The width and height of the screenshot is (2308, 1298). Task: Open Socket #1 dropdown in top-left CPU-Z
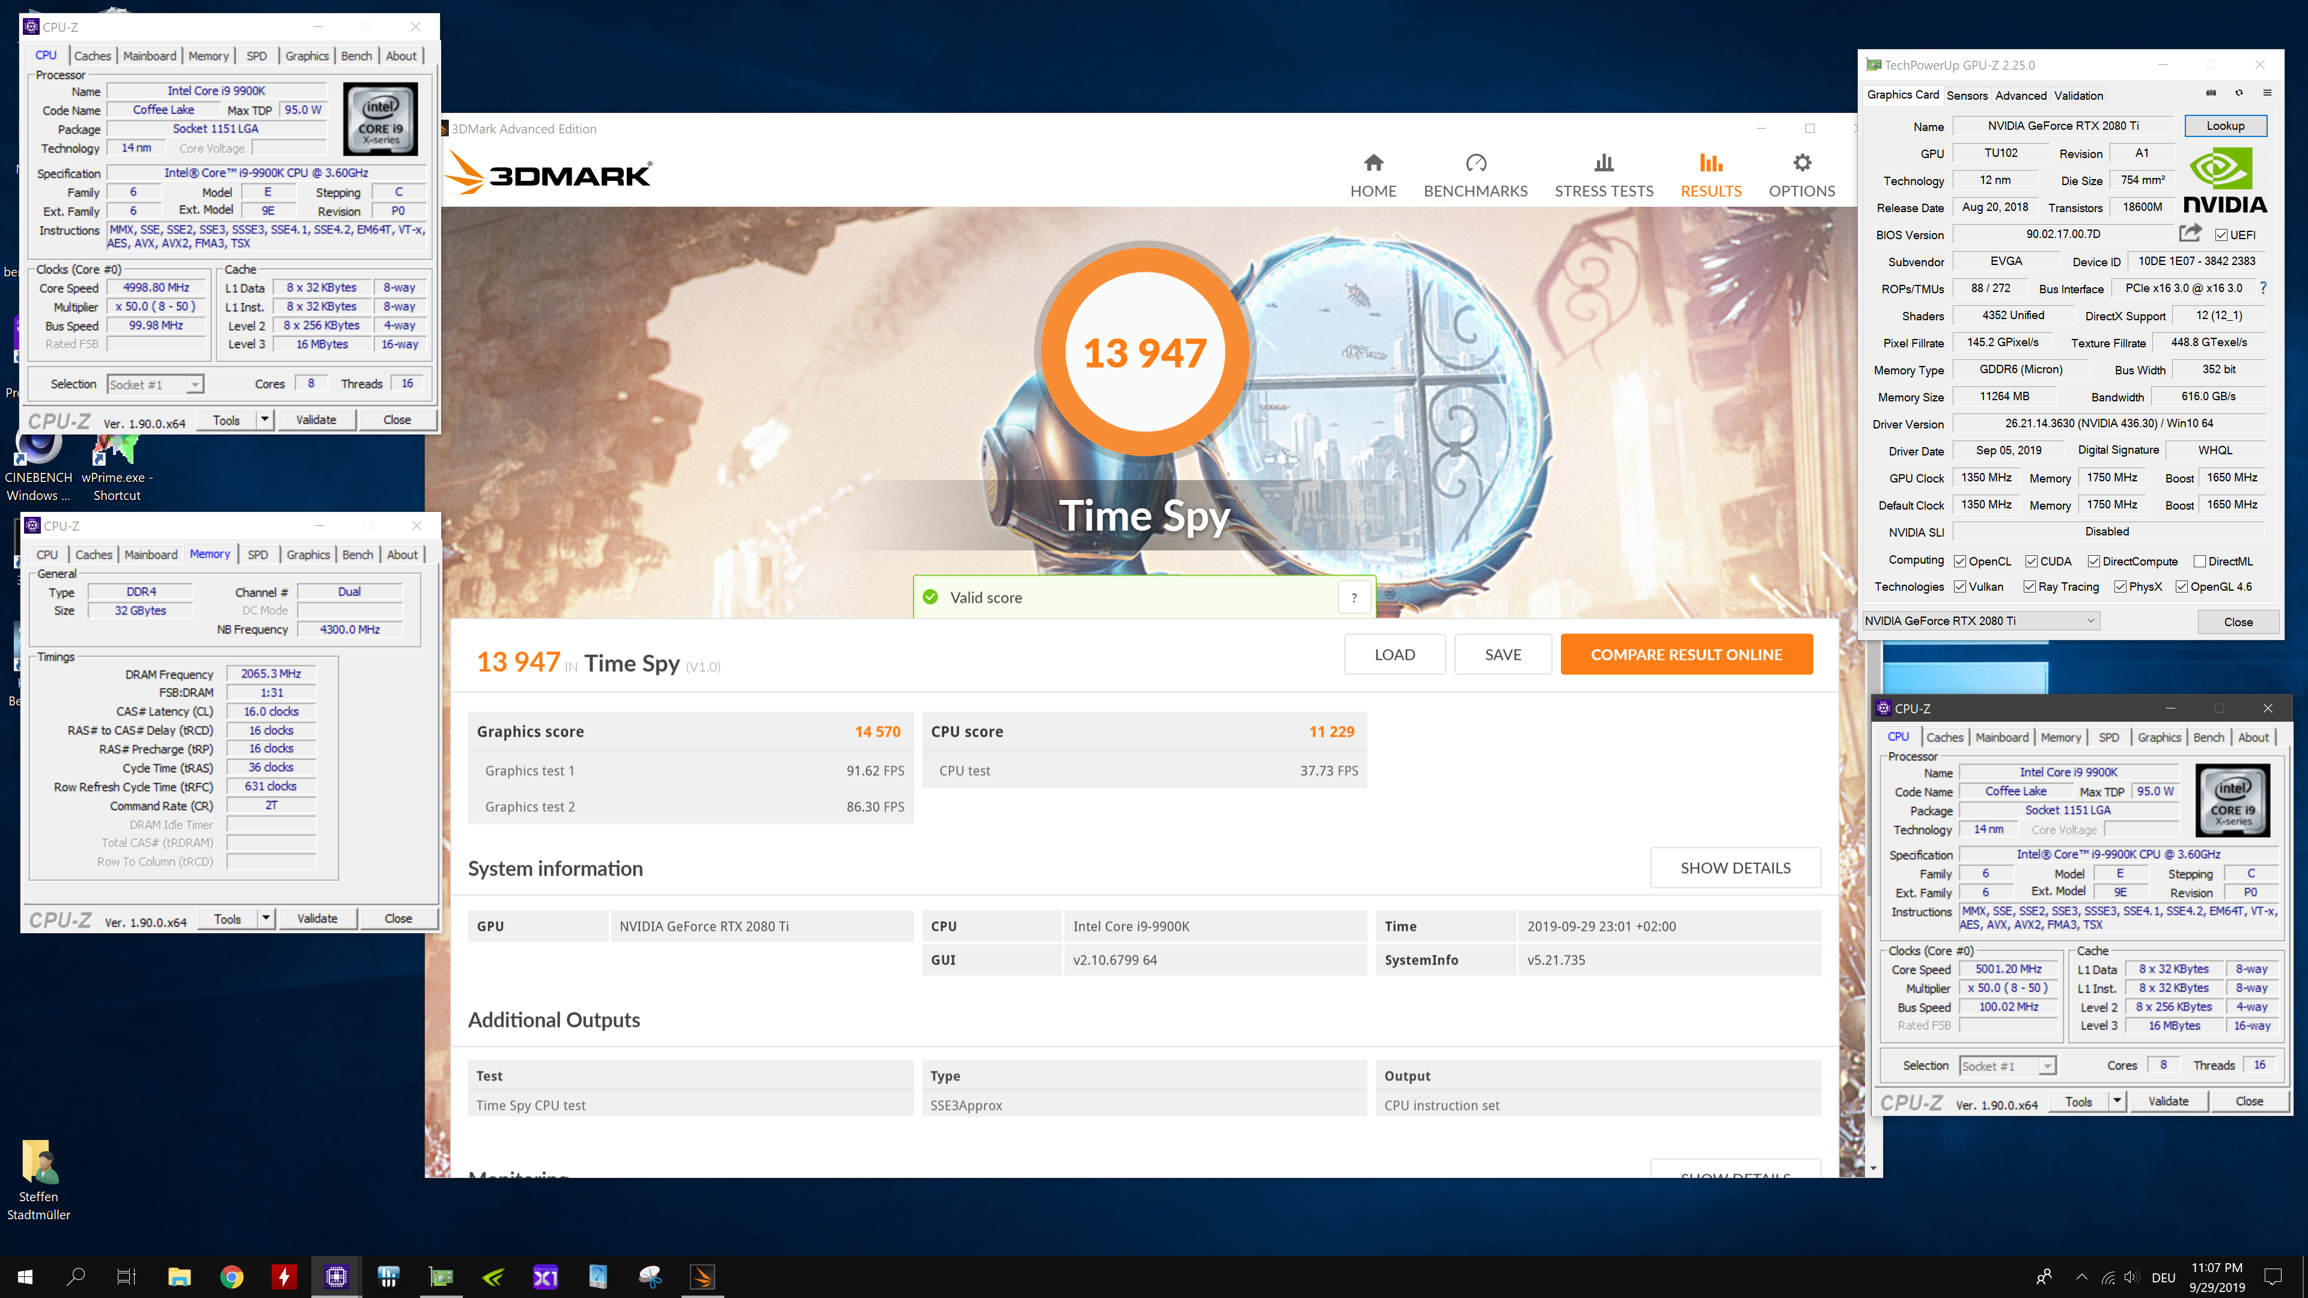[155, 385]
